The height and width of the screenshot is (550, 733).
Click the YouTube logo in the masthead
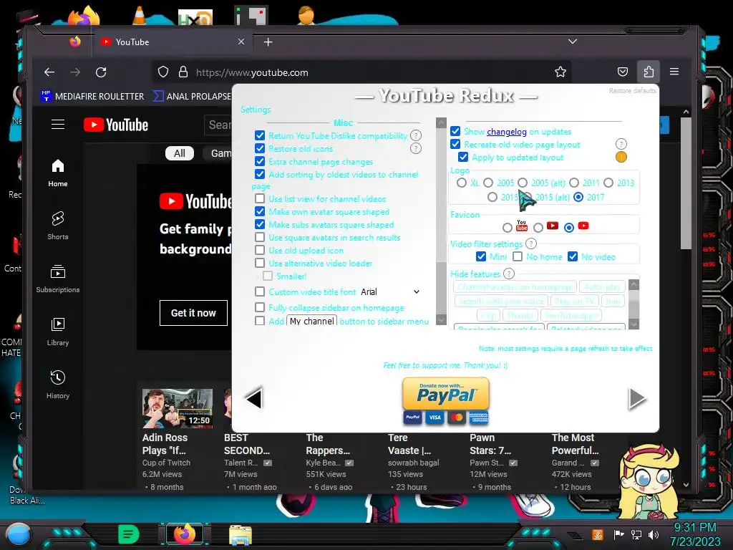pos(116,125)
